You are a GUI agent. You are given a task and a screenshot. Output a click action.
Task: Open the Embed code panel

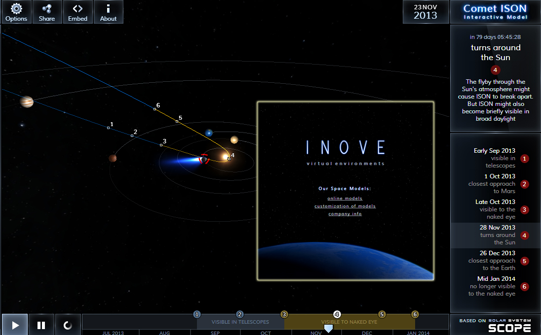[77, 12]
